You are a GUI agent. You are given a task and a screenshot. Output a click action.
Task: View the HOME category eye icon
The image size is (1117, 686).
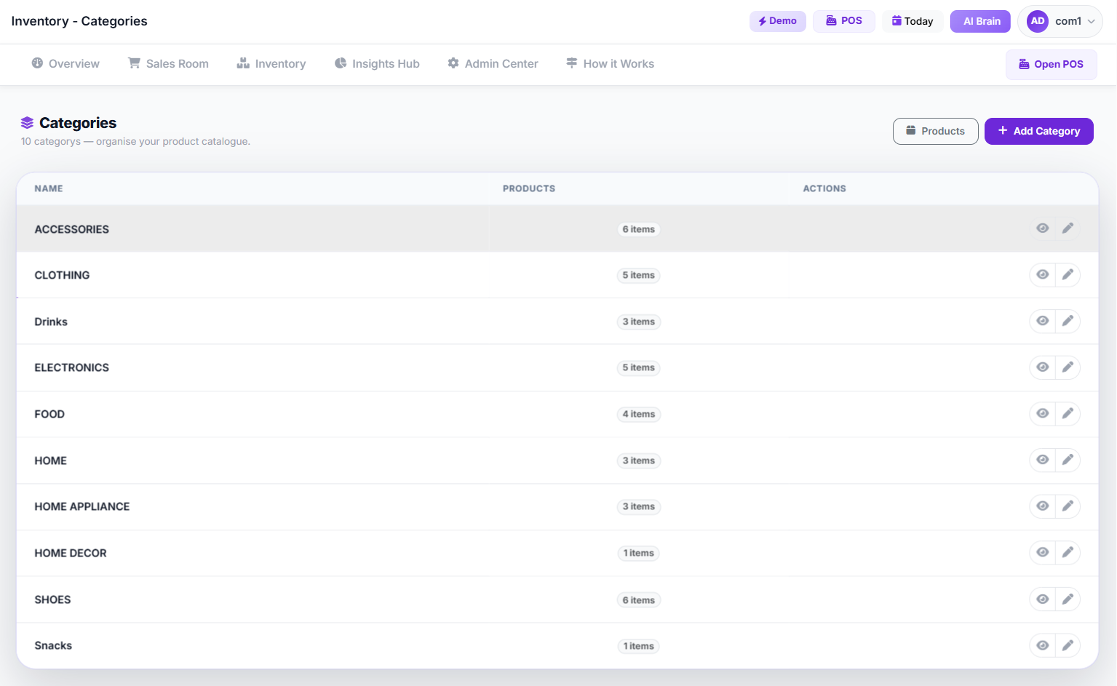[1043, 460]
